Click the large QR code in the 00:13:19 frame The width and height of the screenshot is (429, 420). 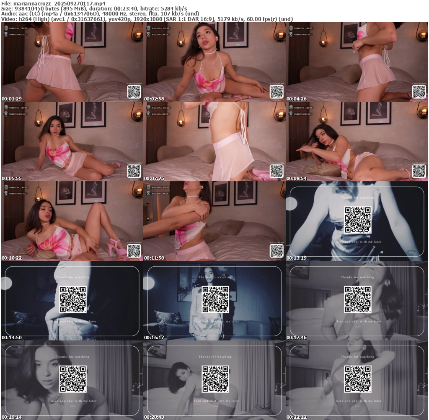point(358,220)
